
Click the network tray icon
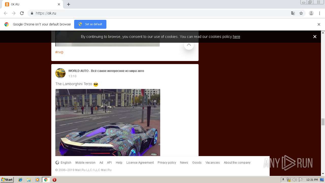[289, 180]
